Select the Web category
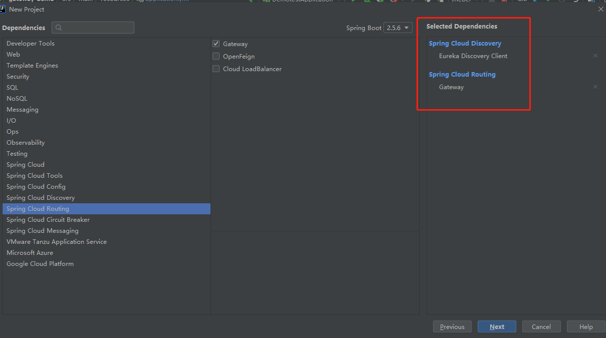This screenshot has height=338, width=606. coord(106,55)
